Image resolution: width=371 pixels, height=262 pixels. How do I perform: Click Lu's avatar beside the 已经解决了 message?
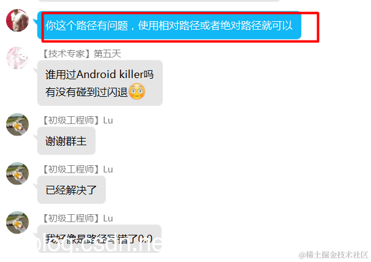click(18, 173)
